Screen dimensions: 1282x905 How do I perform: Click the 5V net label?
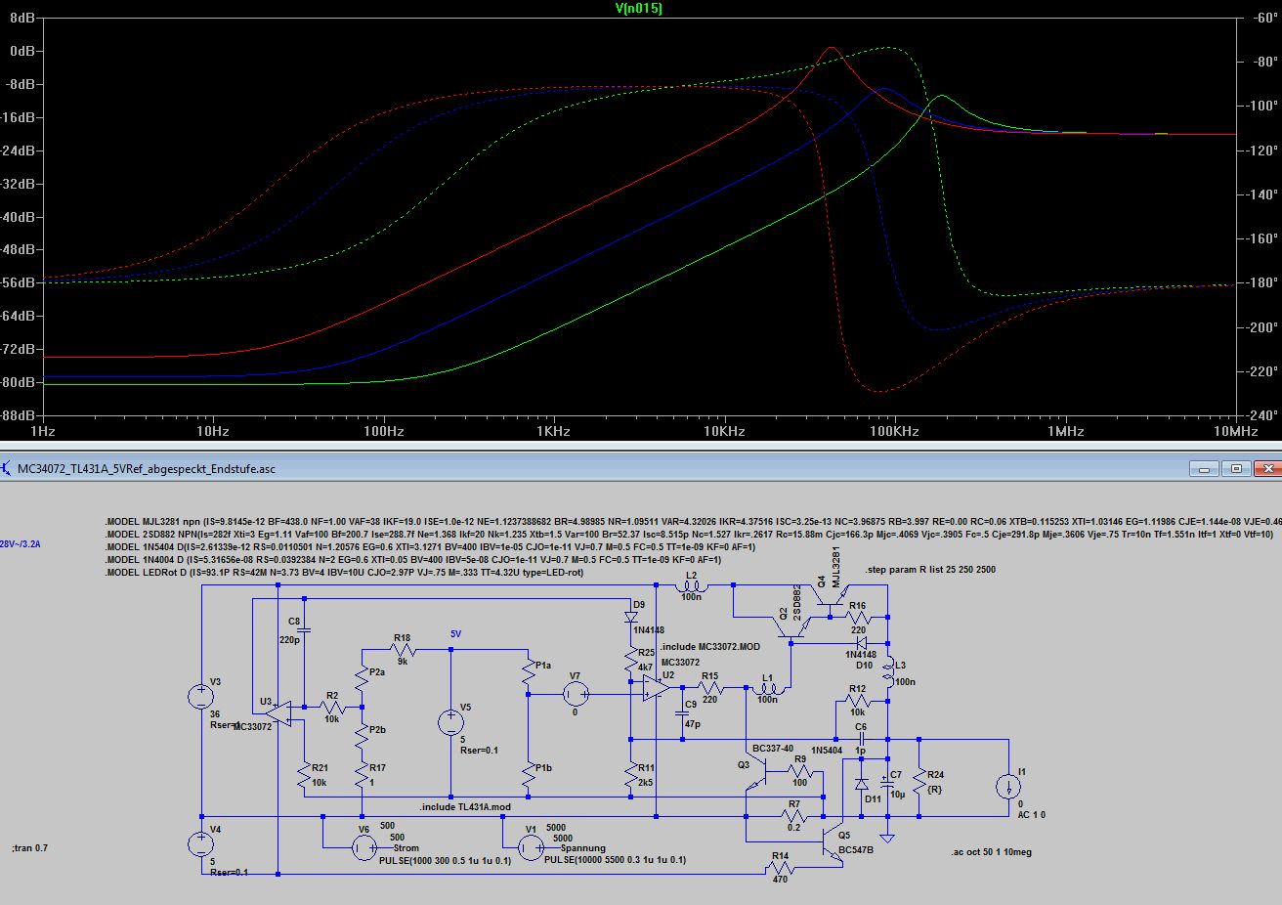[x=455, y=634]
